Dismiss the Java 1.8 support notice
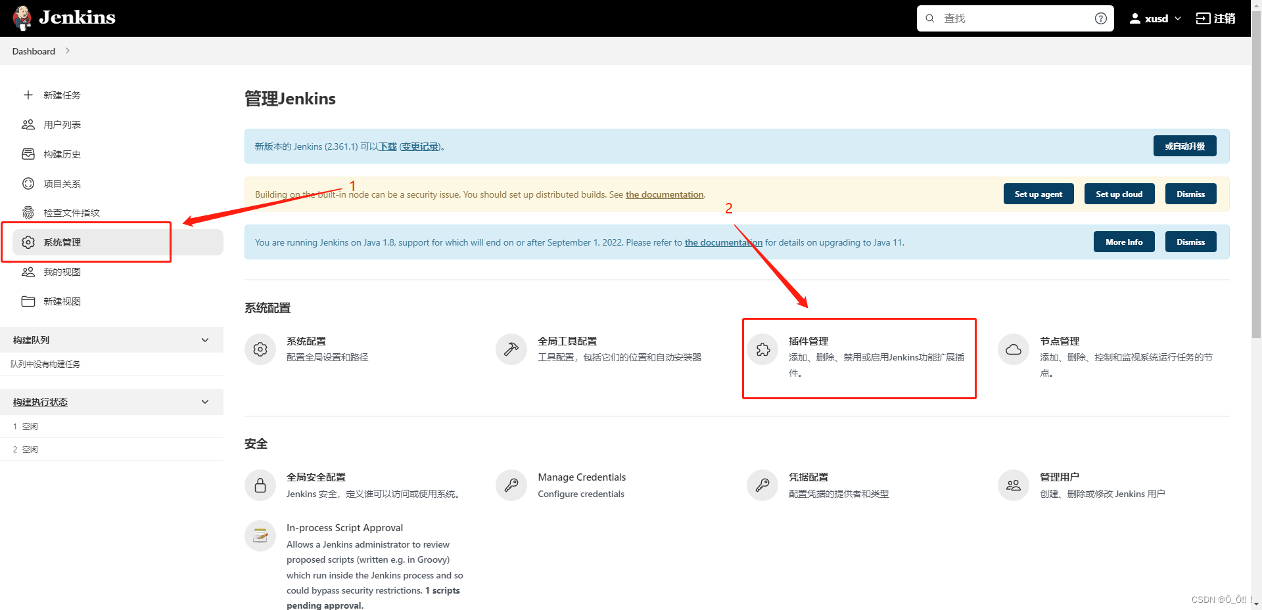 [x=1191, y=242]
